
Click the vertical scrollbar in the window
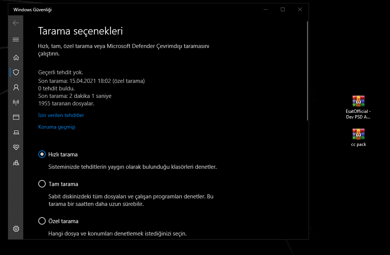click(307, 71)
